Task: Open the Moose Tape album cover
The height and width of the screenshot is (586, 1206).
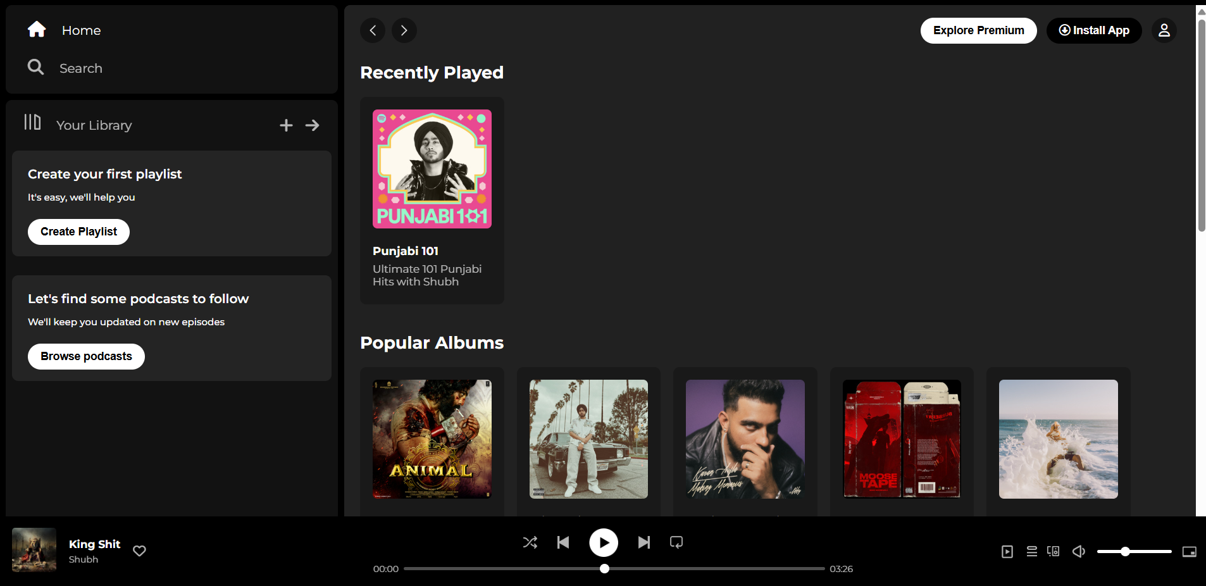Action: (902, 439)
